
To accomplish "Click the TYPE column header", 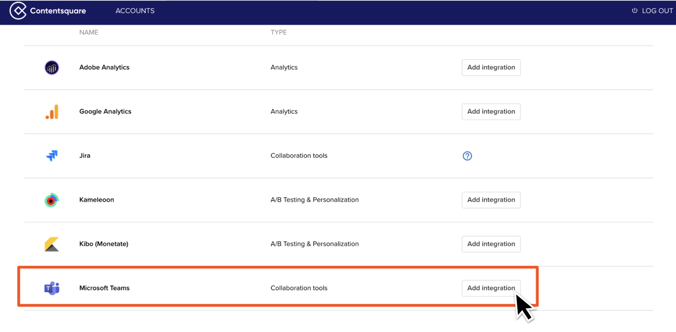I will pyautogui.click(x=279, y=32).
